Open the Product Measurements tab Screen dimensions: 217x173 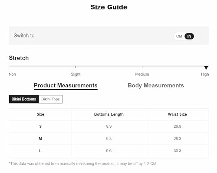coord(66,86)
